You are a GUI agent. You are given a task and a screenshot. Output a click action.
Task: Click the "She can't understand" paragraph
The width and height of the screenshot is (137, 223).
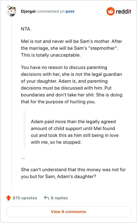(x=73, y=173)
